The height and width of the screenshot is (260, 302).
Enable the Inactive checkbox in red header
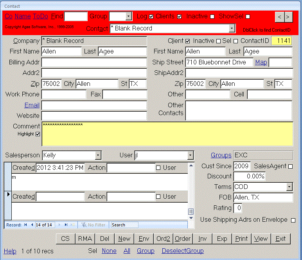[212, 16]
